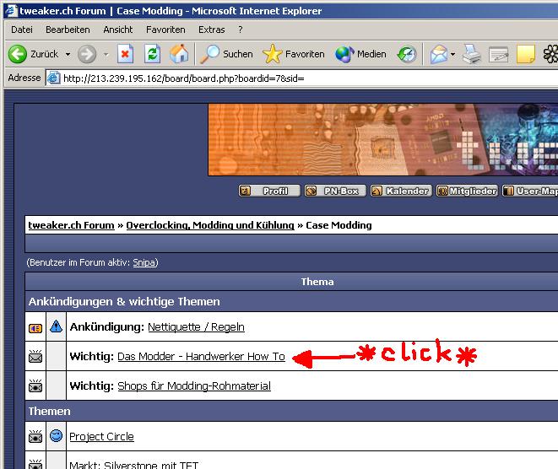Click the Profil forum button
Viewport: 558px width, 469px height.
point(269,191)
